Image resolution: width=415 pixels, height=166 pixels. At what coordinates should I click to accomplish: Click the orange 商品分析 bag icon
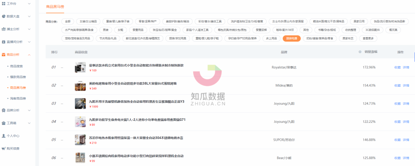coord(4,55)
